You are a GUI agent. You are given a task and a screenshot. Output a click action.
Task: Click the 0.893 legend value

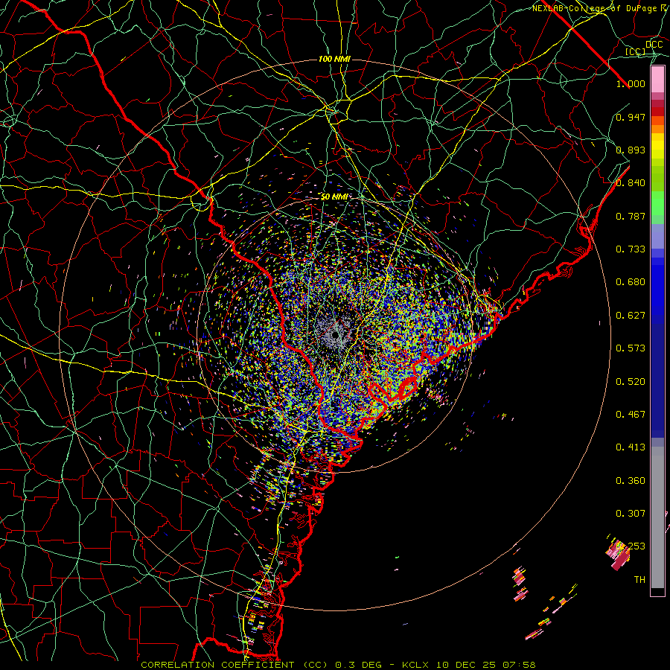[631, 150]
